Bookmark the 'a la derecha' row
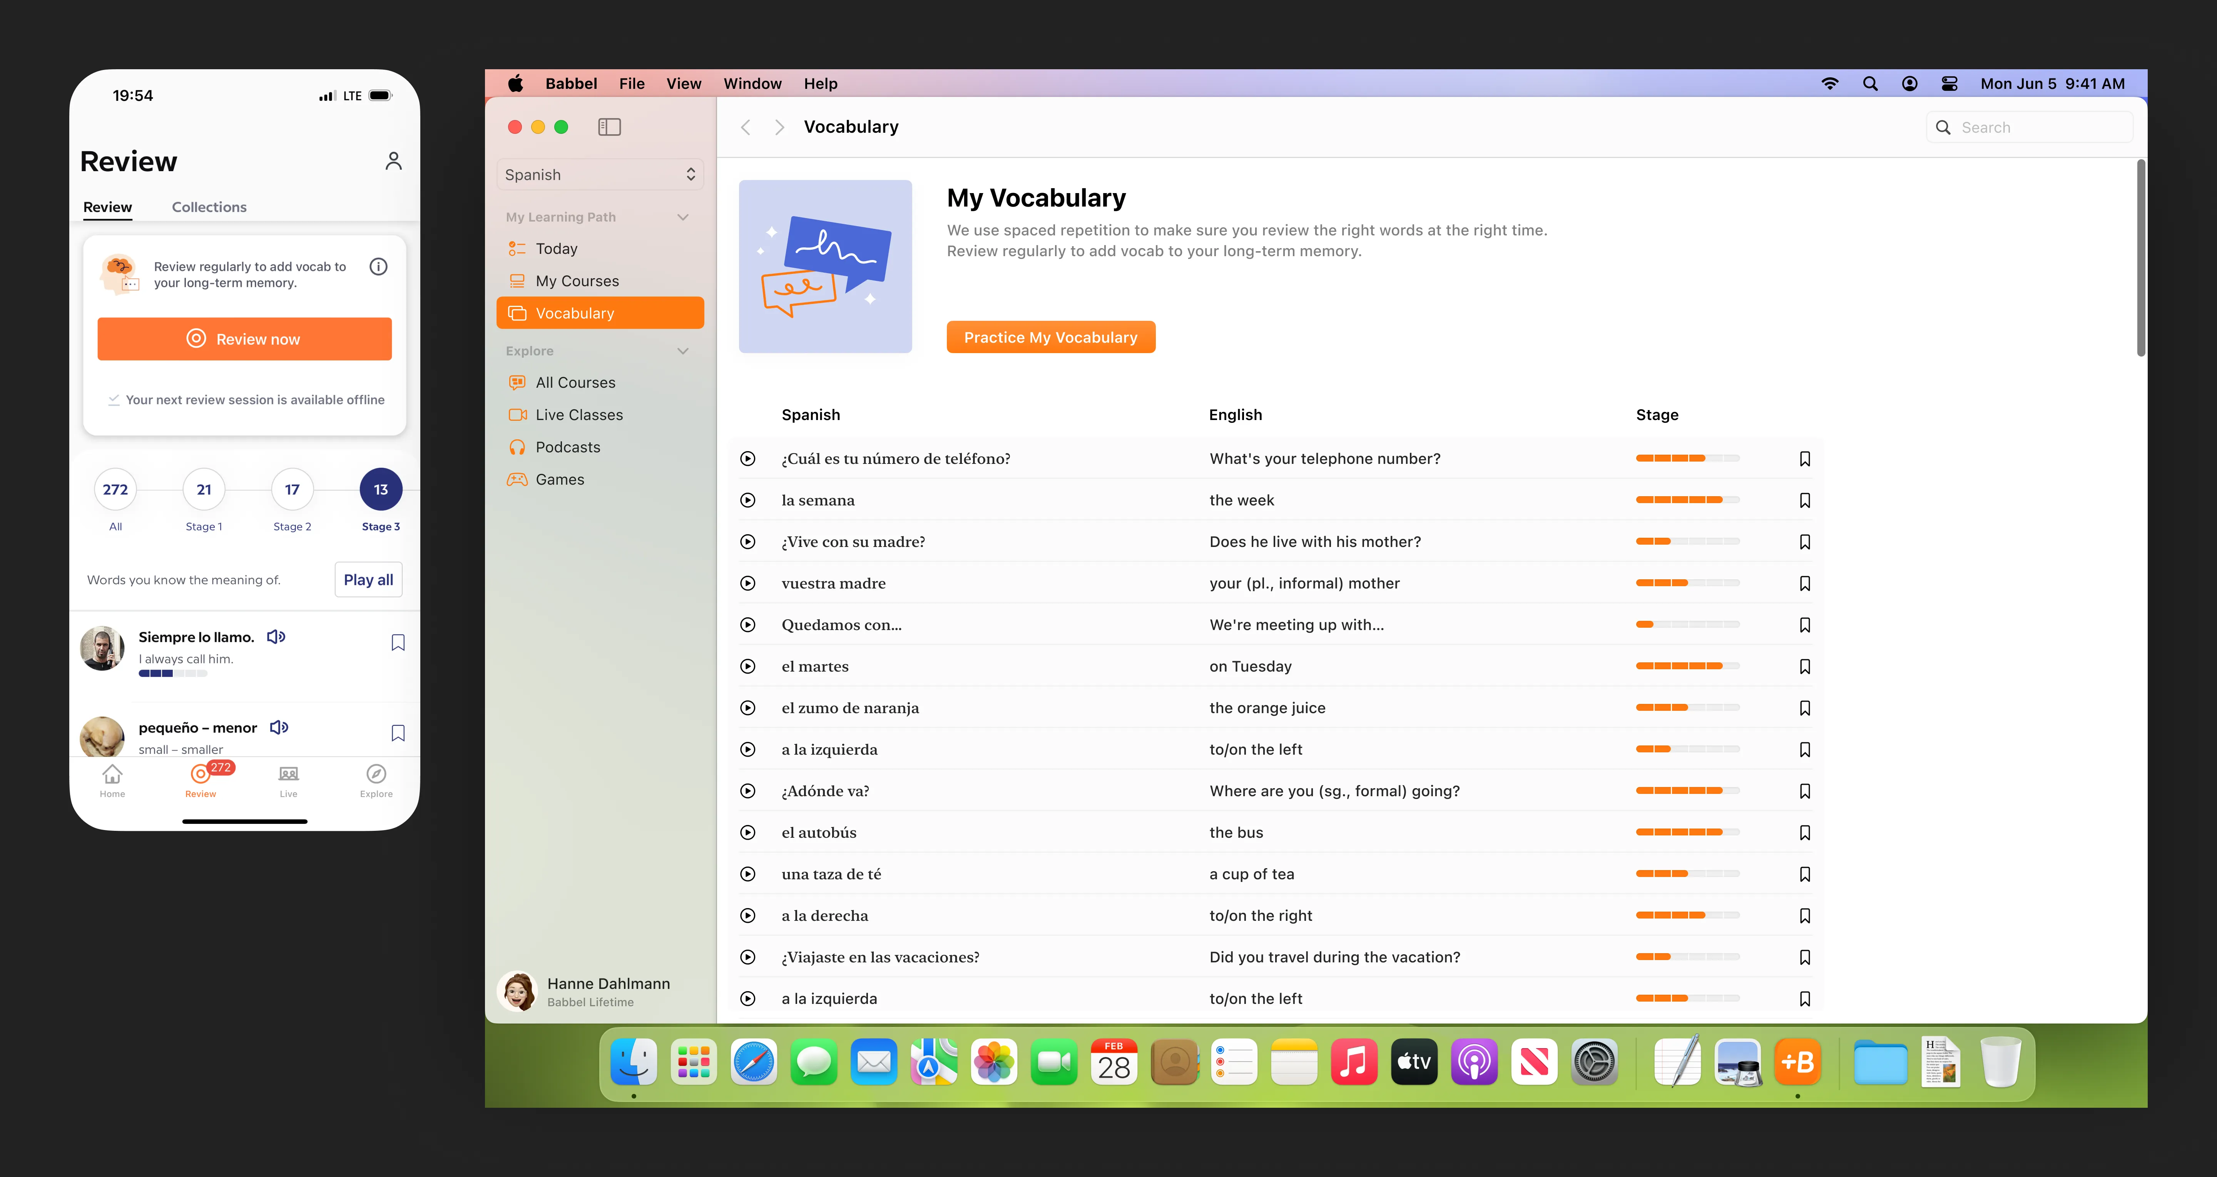 point(1805,916)
